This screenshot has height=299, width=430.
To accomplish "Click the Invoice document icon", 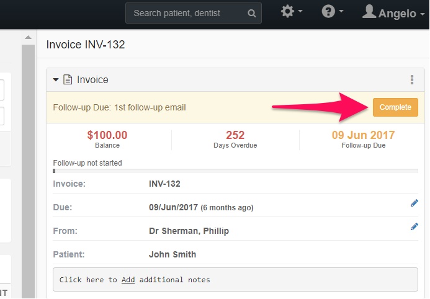I will (68, 80).
